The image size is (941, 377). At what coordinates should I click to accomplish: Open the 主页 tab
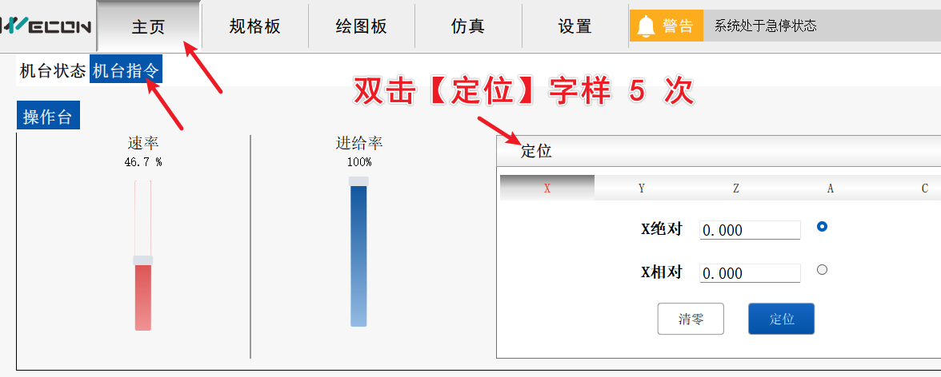pos(148,26)
